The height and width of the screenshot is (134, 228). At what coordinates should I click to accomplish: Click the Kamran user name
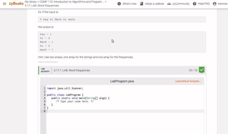click(x=222, y=4)
